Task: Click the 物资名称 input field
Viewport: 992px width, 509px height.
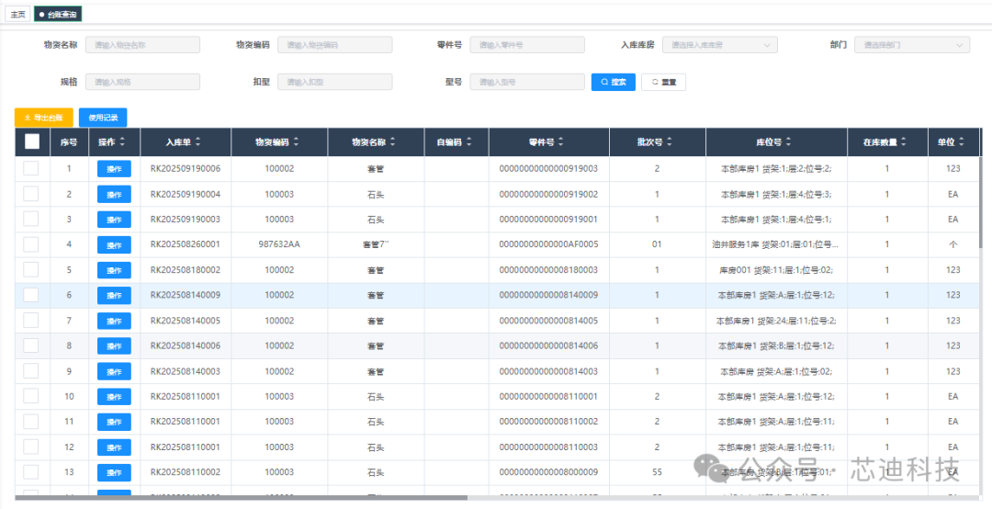Action: point(142,45)
